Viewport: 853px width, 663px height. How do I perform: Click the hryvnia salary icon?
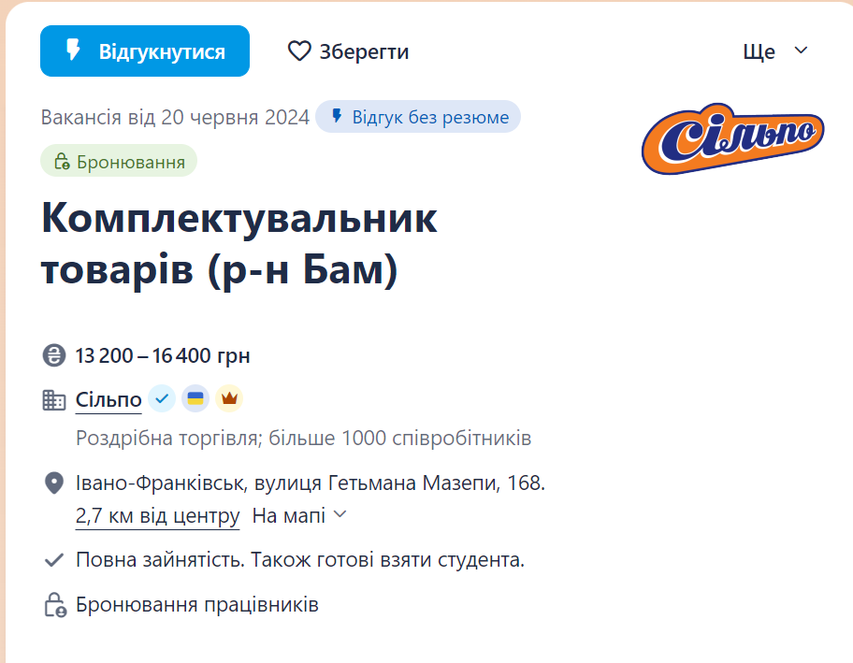tap(54, 355)
